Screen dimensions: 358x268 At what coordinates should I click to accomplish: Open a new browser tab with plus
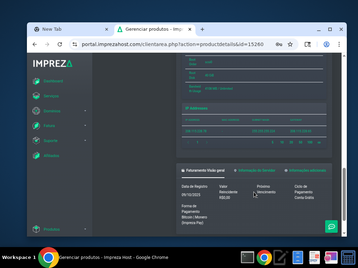[x=202, y=29]
